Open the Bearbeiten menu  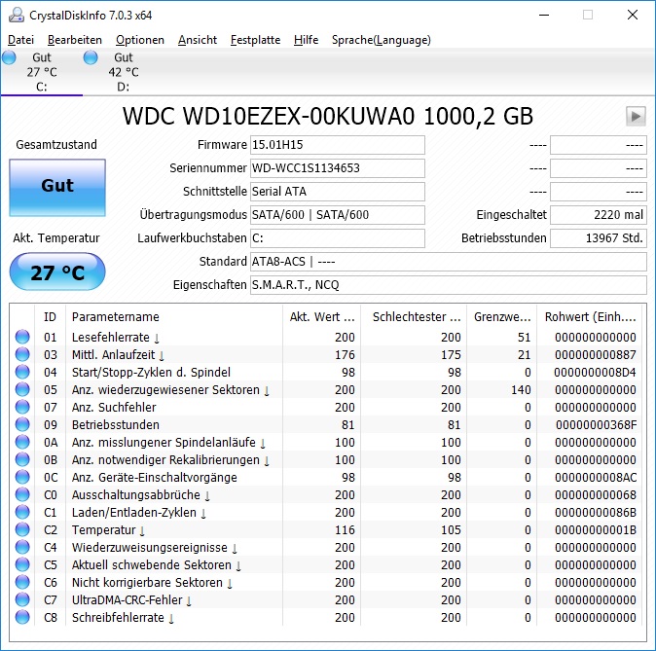coord(75,40)
